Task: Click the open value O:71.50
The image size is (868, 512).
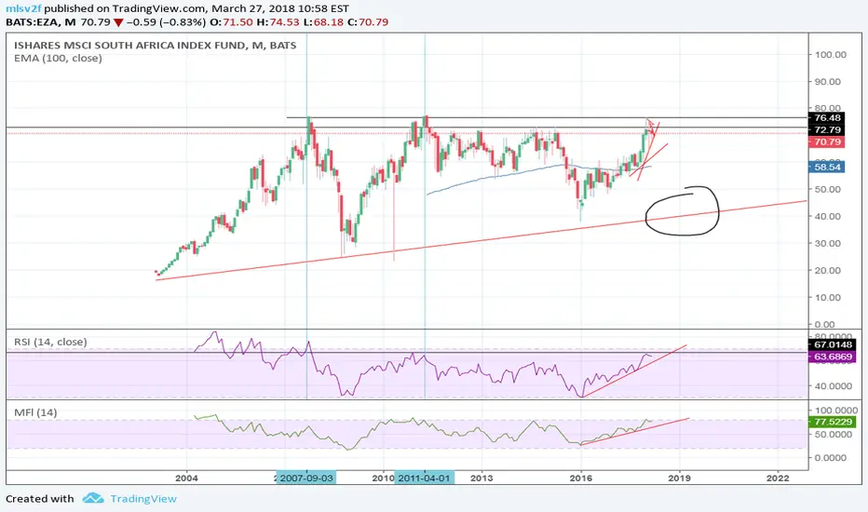Action: click(231, 22)
